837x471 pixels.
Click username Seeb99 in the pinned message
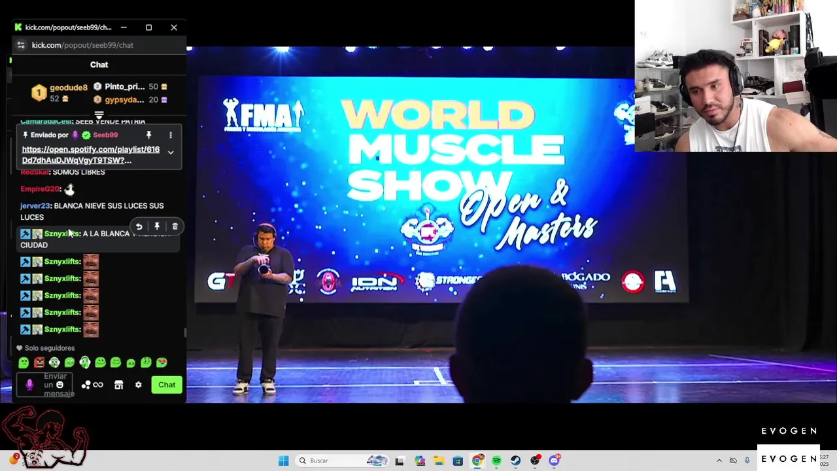105,135
